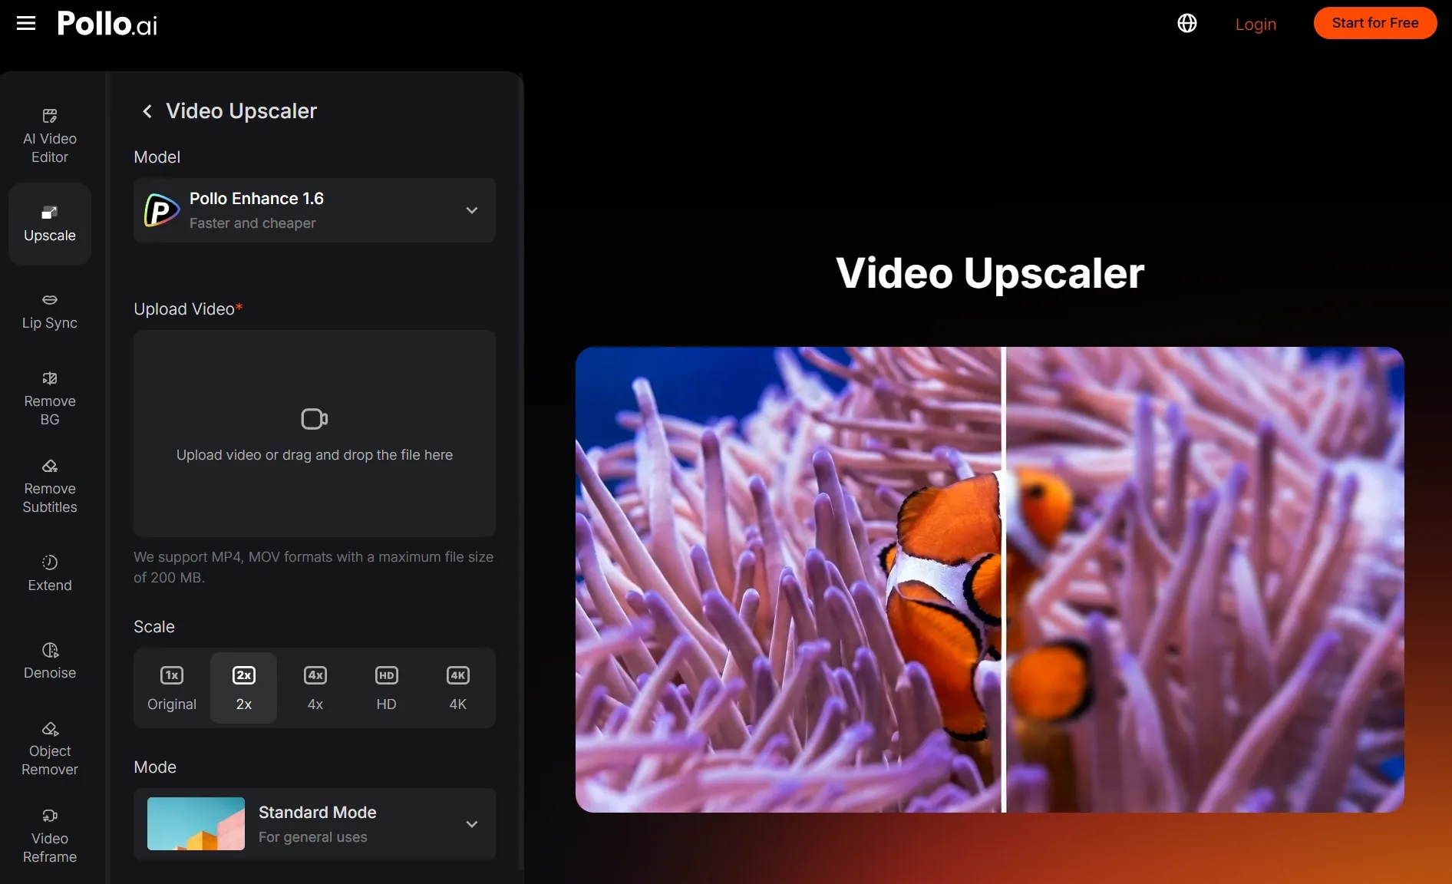Open the language globe selector
1452x884 pixels.
(1187, 23)
